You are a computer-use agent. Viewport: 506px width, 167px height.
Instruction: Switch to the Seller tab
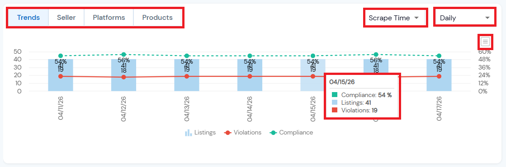pyautogui.click(x=66, y=18)
